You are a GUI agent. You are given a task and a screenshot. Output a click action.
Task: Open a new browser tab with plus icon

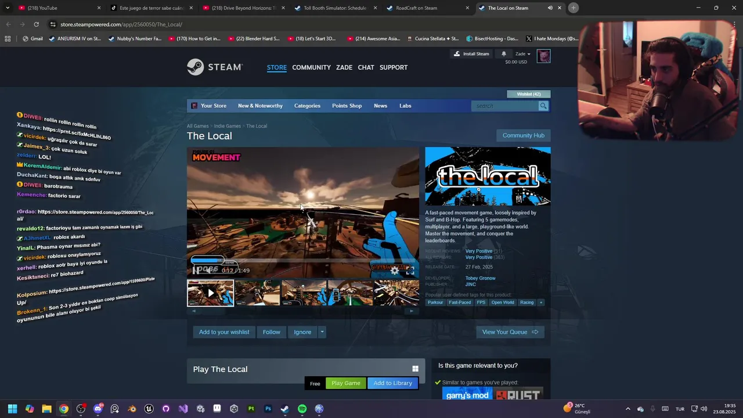(573, 8)
